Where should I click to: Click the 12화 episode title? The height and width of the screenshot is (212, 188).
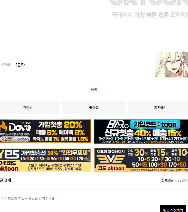(20, 65)
